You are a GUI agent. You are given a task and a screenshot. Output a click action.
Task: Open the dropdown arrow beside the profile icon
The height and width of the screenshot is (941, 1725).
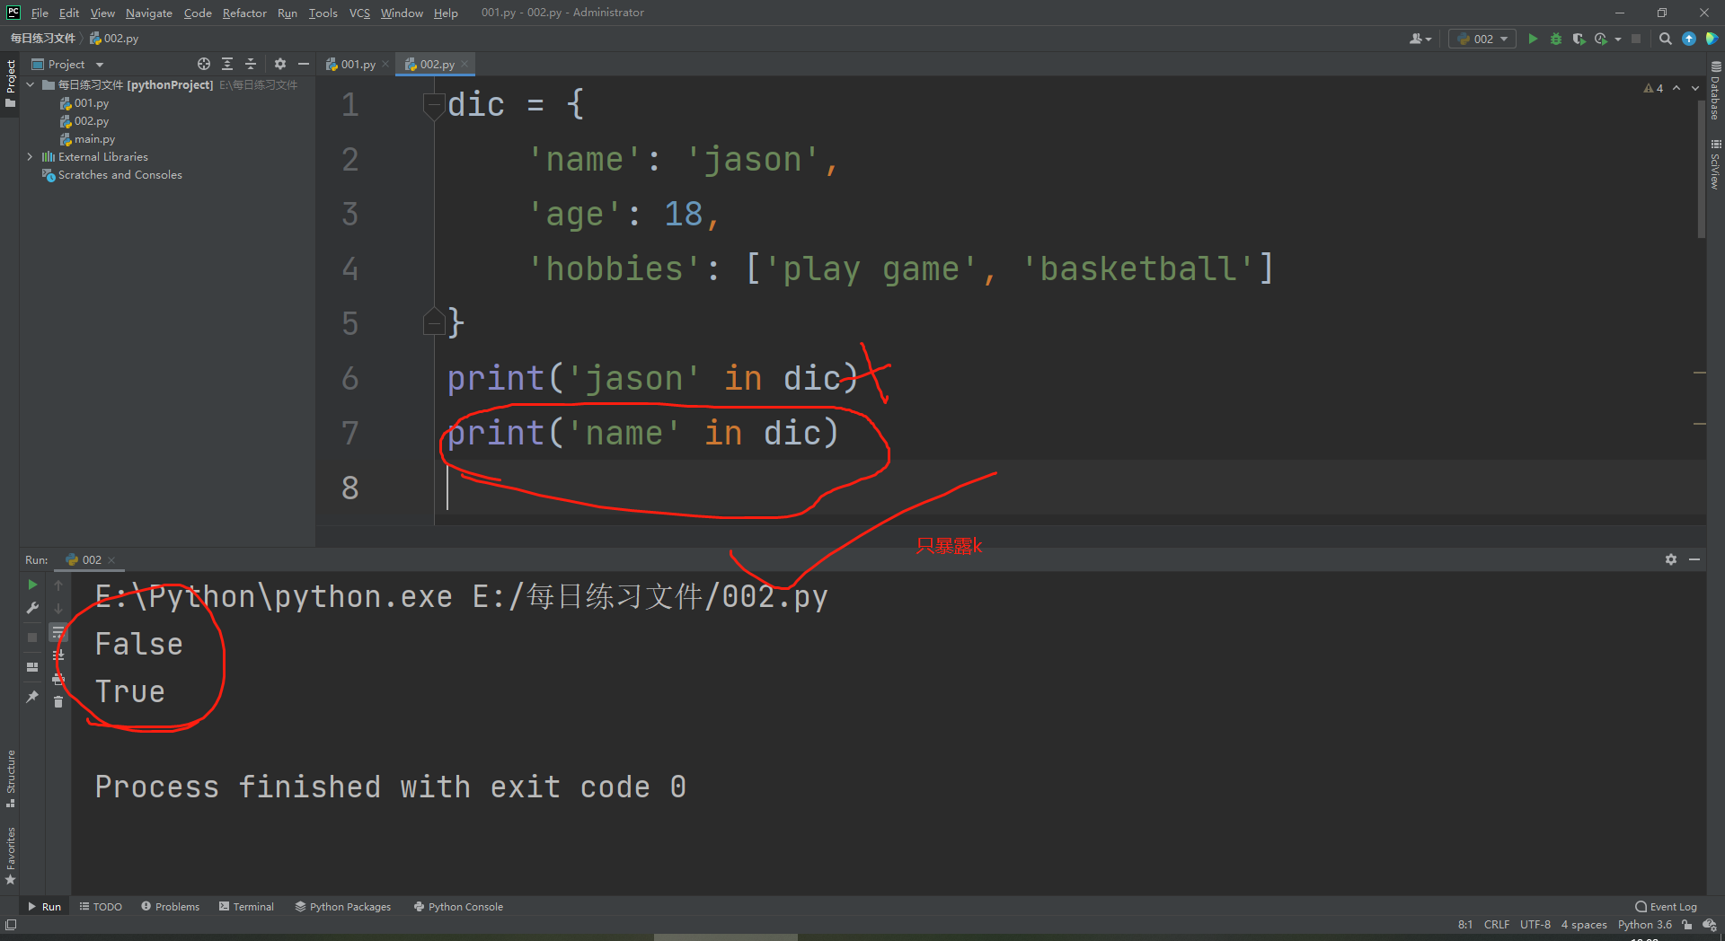tap(1618, 39)
